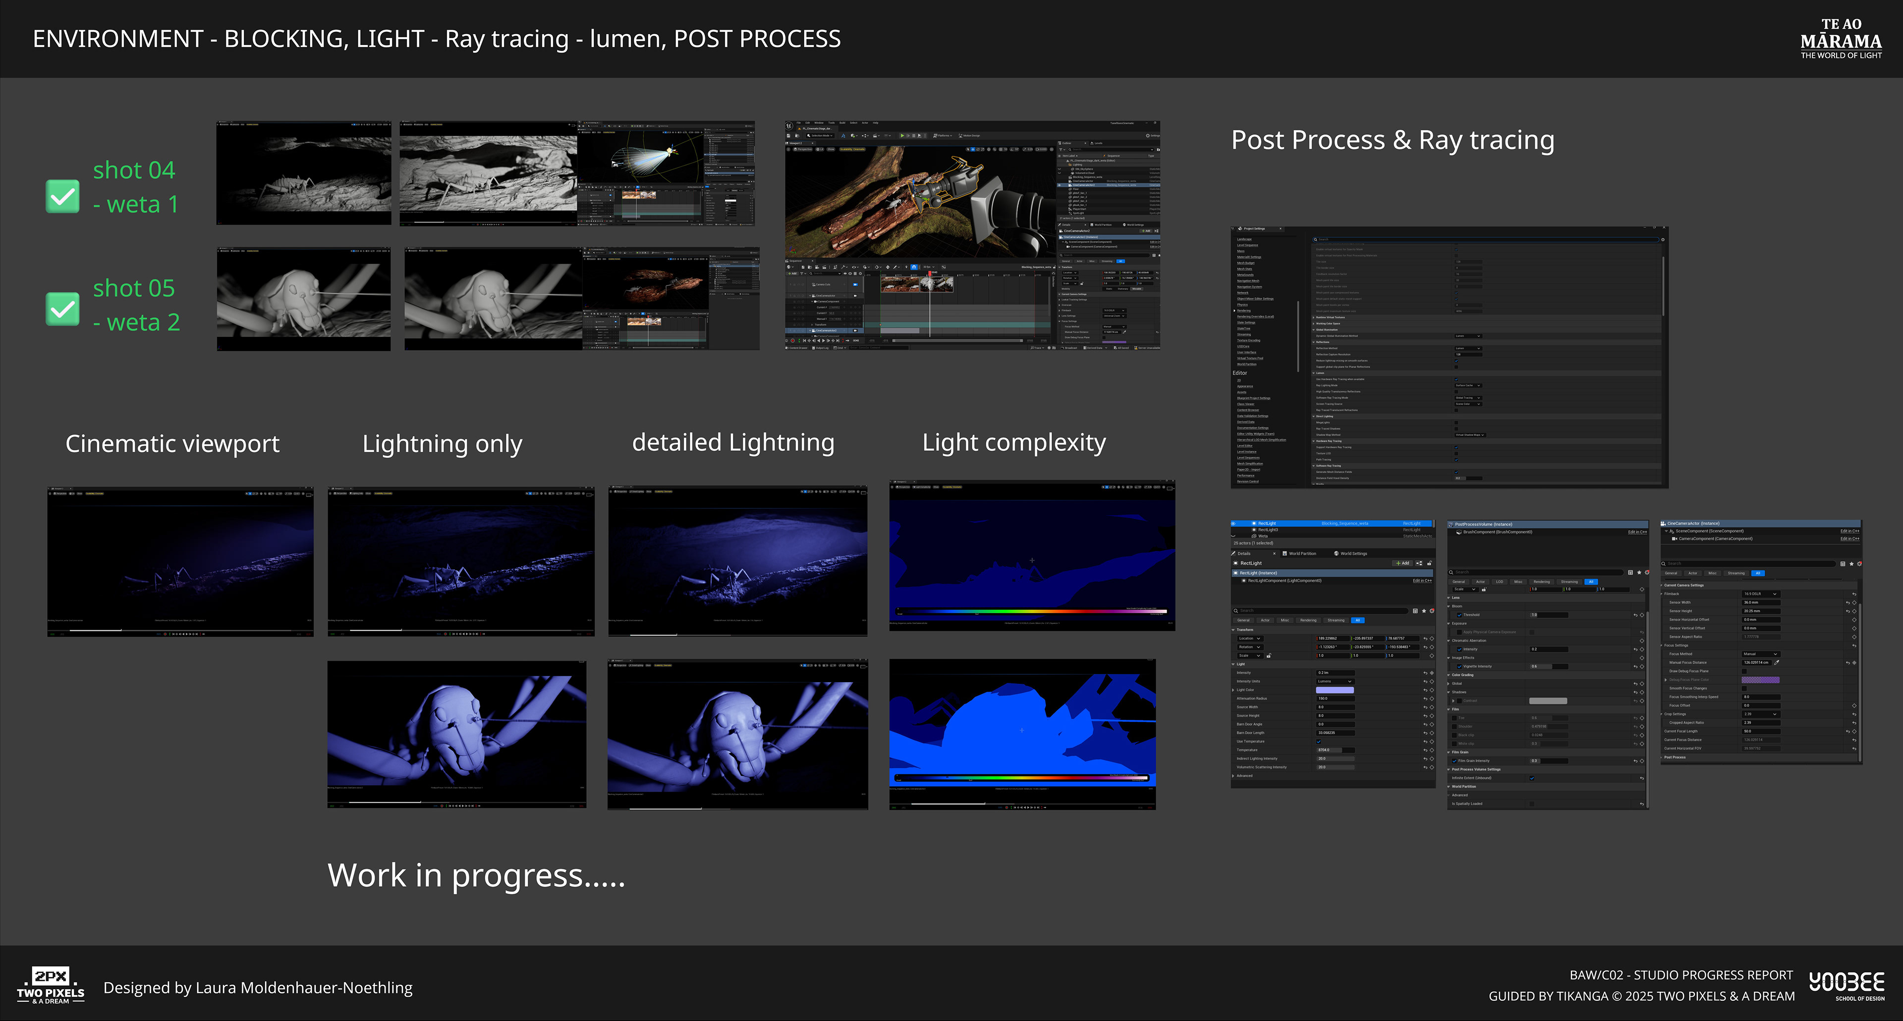The height and width of the screenshot is (1021, 1903).
Task: Click the table view icon in RectLight search bar
Action: 1415,610
